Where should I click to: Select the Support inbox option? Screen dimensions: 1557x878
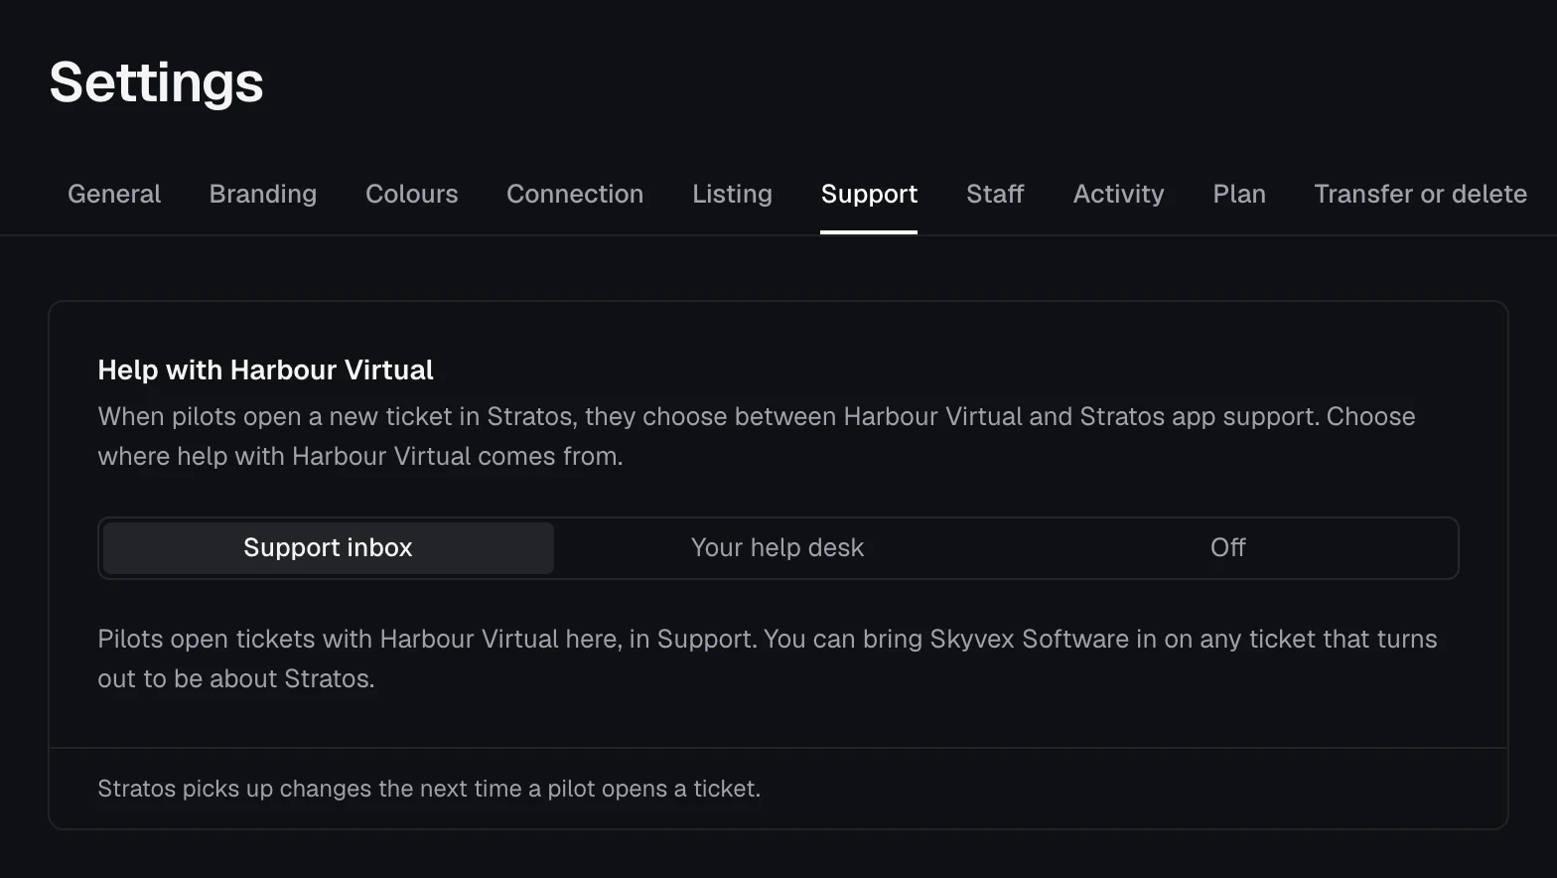329,548
